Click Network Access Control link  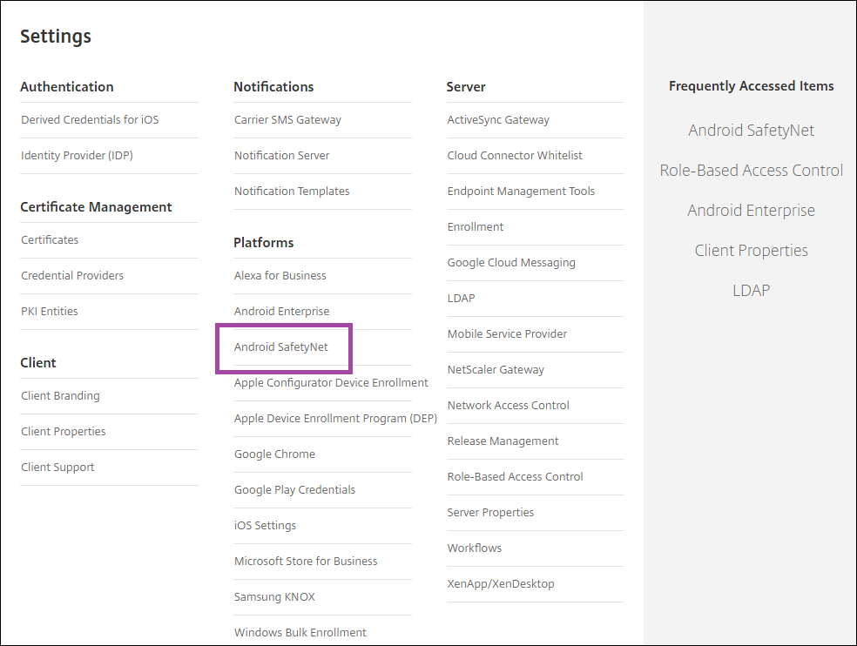pos(508,406)
